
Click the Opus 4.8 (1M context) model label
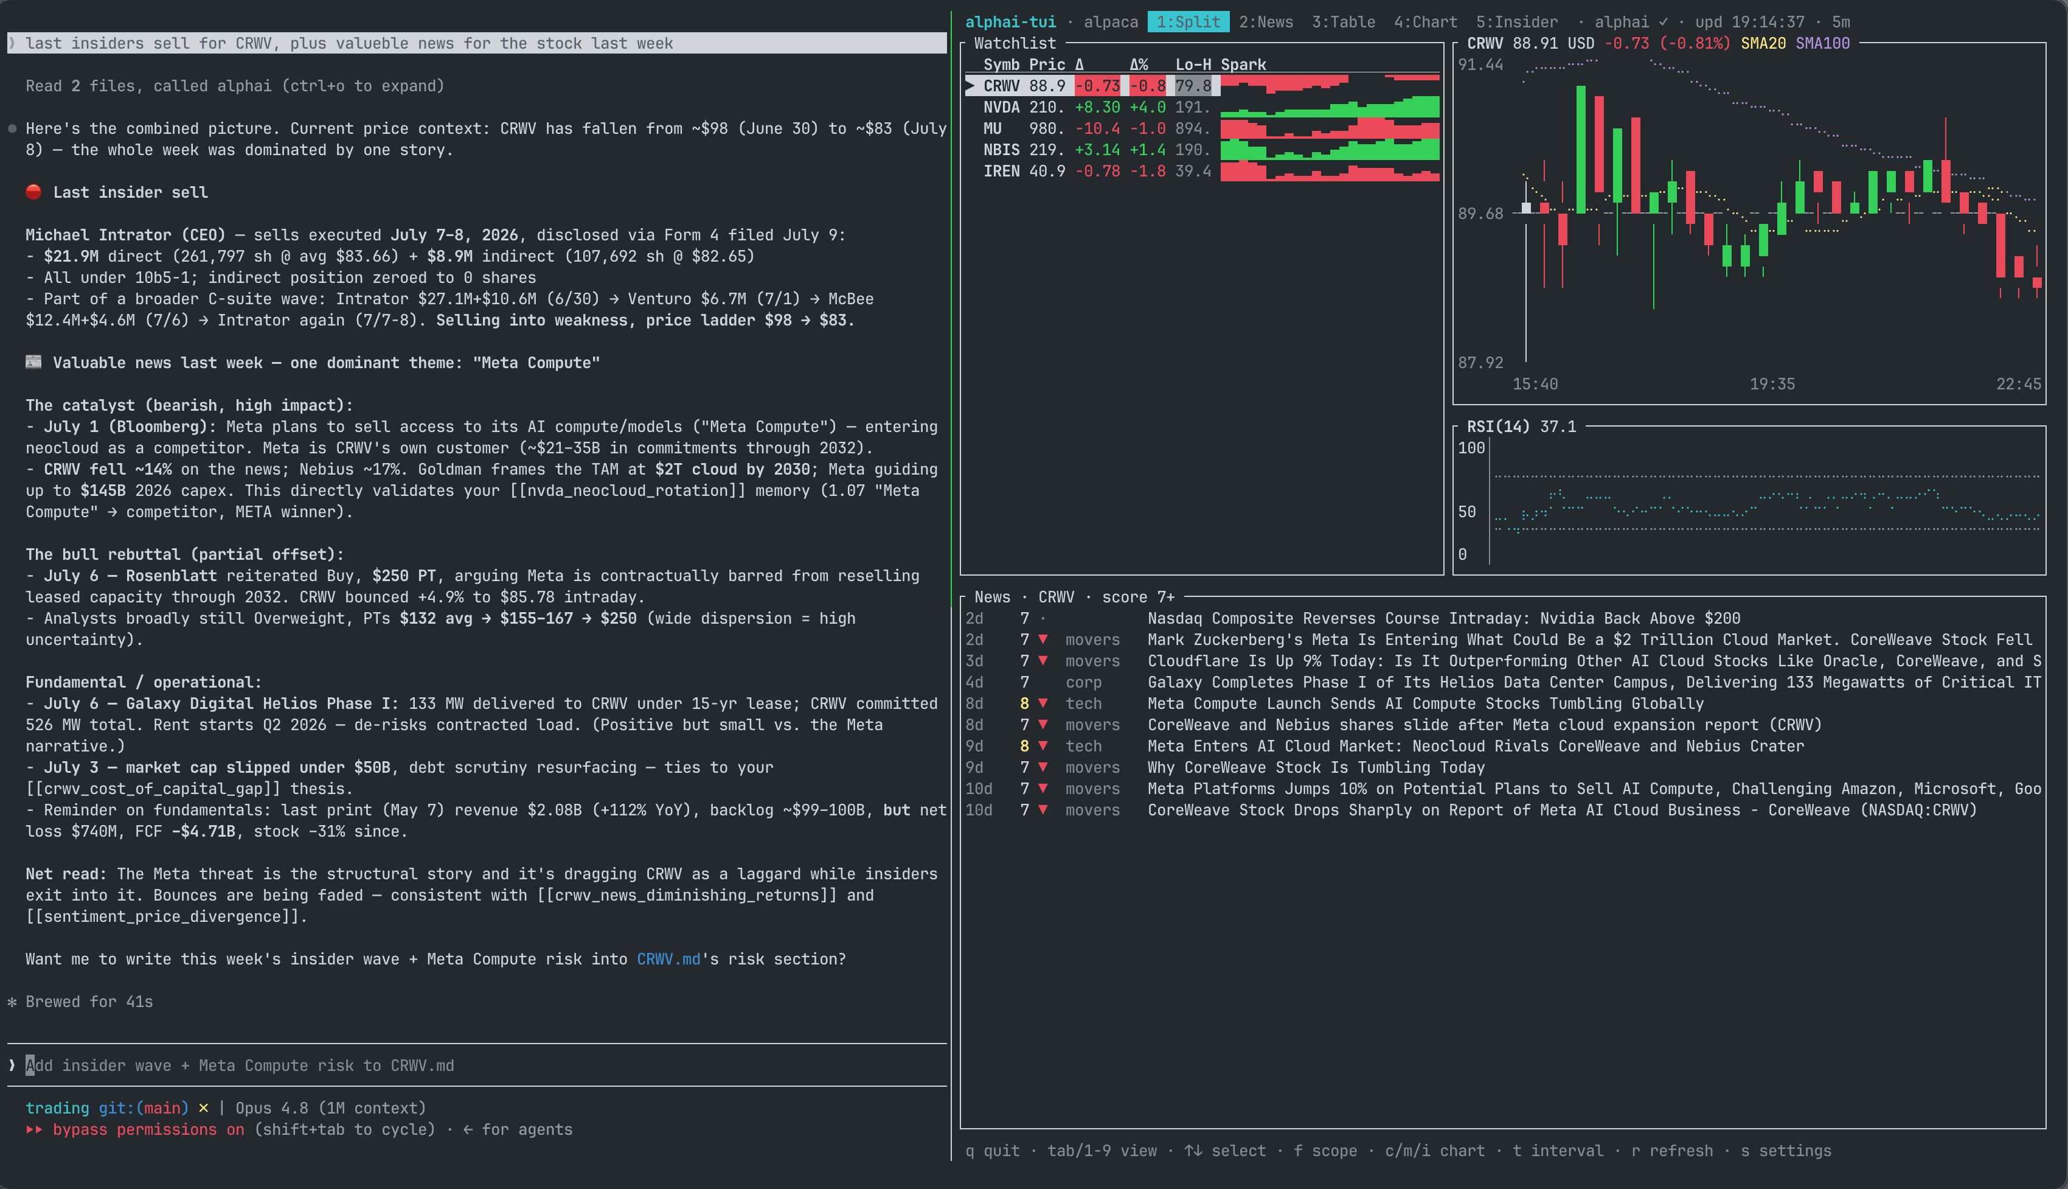(330, 1108)
